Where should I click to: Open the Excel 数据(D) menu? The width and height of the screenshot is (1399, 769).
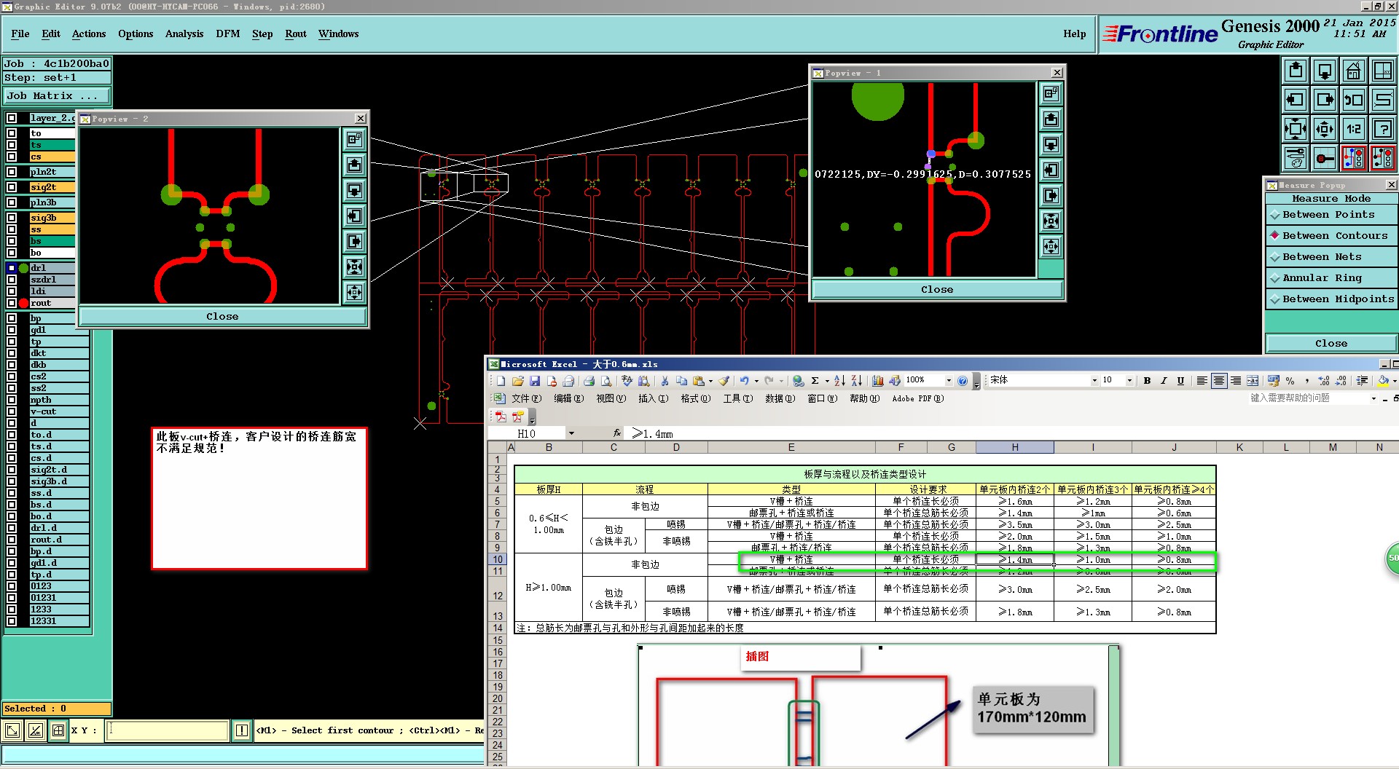click(780, 399)
